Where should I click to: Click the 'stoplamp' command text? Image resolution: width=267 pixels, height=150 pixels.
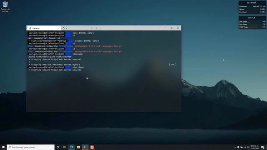[x=78, y=54]
